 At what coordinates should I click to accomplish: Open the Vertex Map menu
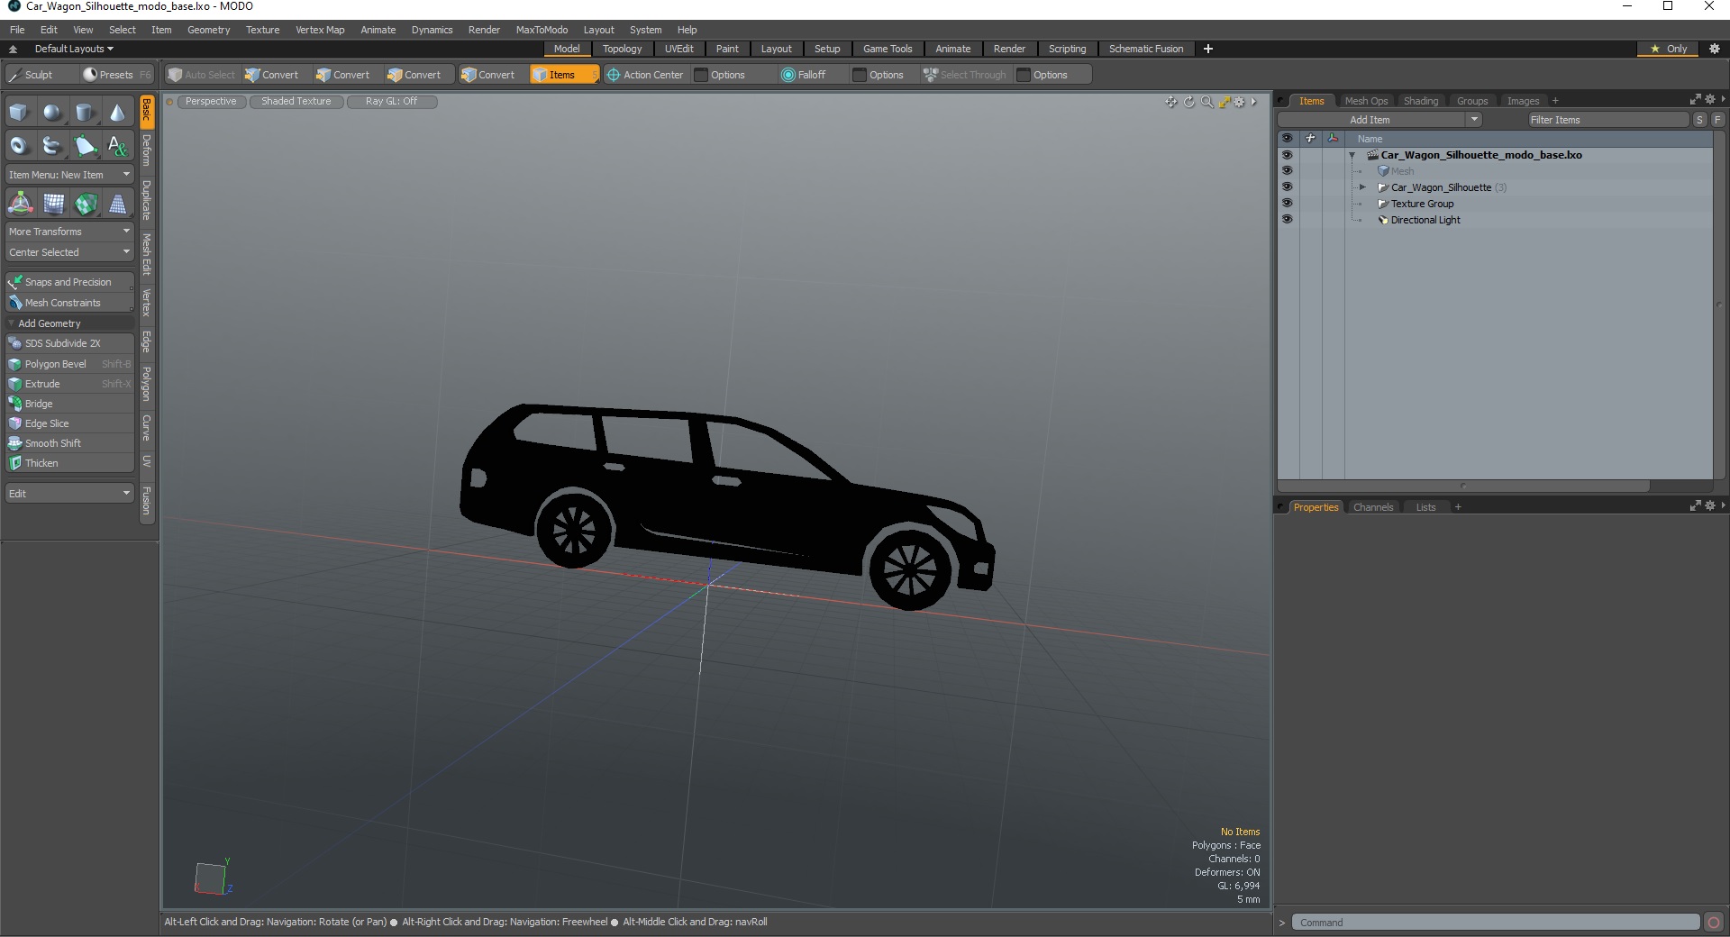[320, 30]
